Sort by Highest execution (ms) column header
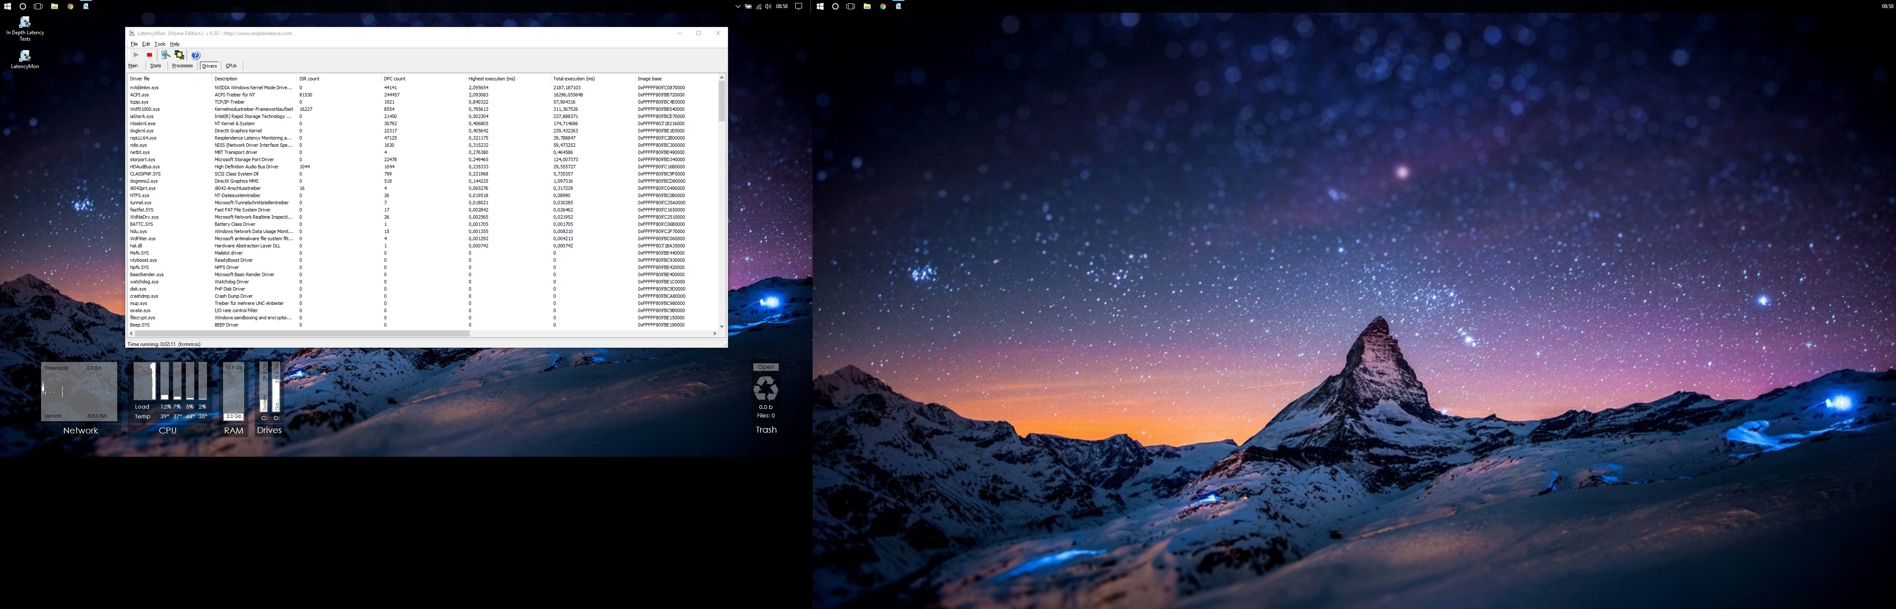 (x=509, y=79)
